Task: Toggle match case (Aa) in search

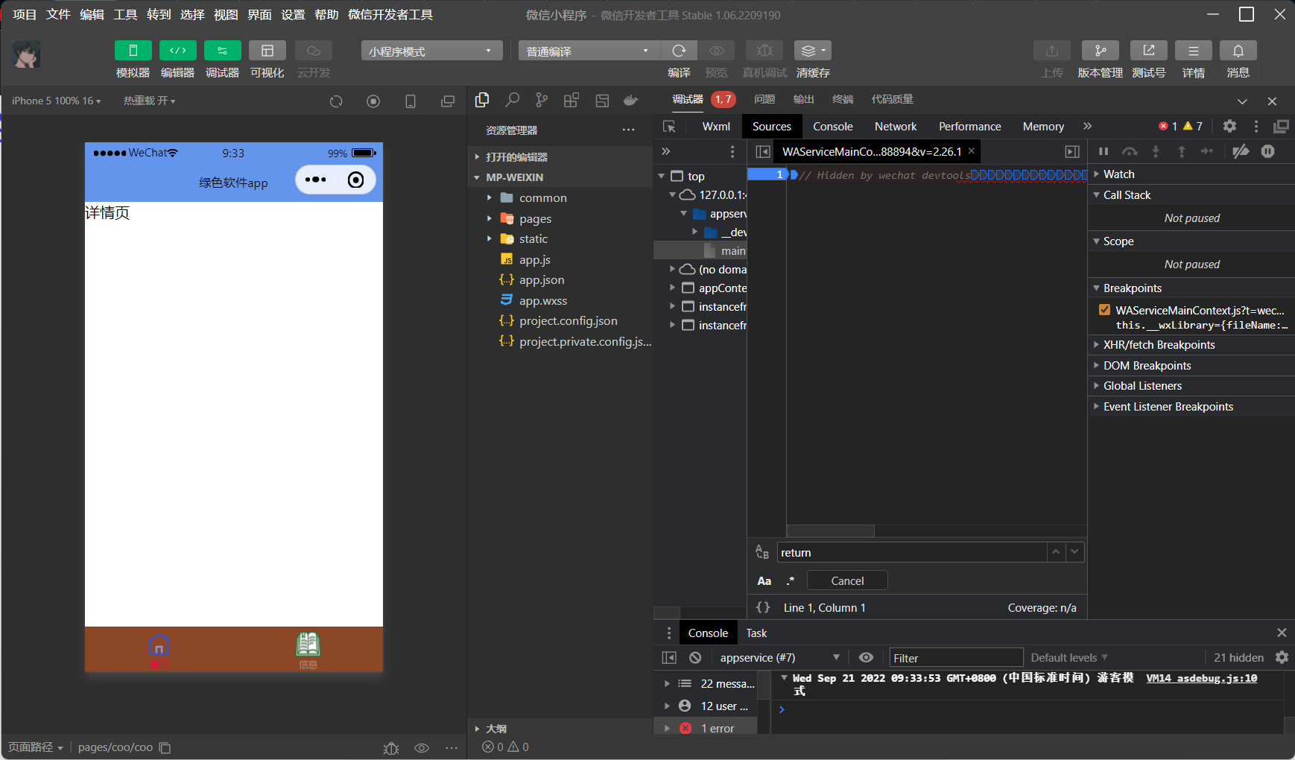Action: pos(764,580)
